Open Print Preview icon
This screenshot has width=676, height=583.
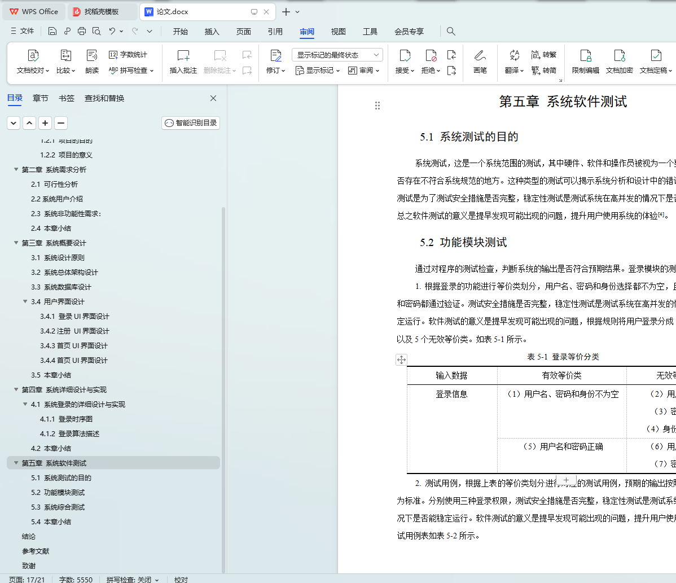pyautogui.click(x=96, y=31)
